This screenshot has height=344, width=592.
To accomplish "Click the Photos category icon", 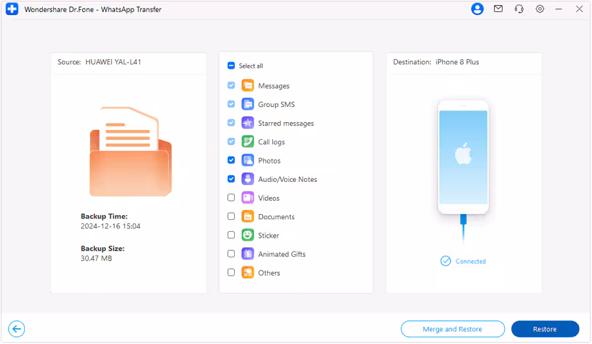I will tap(248, 160).
